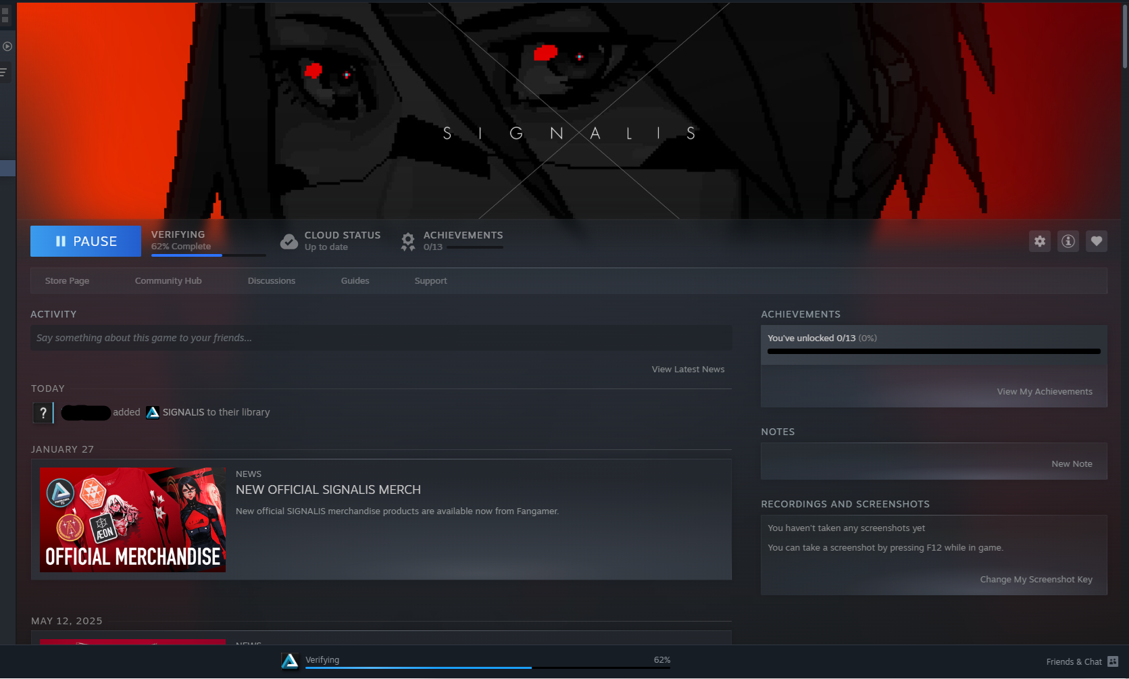Image resolution: width=1129 pixels, height=679 pixels.
Task: Click the 'Up to date' cloud status text
Action: coord(326,247)
